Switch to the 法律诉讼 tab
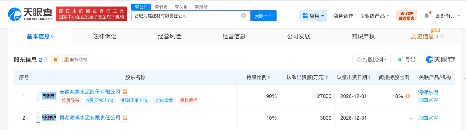The image size is (466, 130). click(x=105, y=36)
